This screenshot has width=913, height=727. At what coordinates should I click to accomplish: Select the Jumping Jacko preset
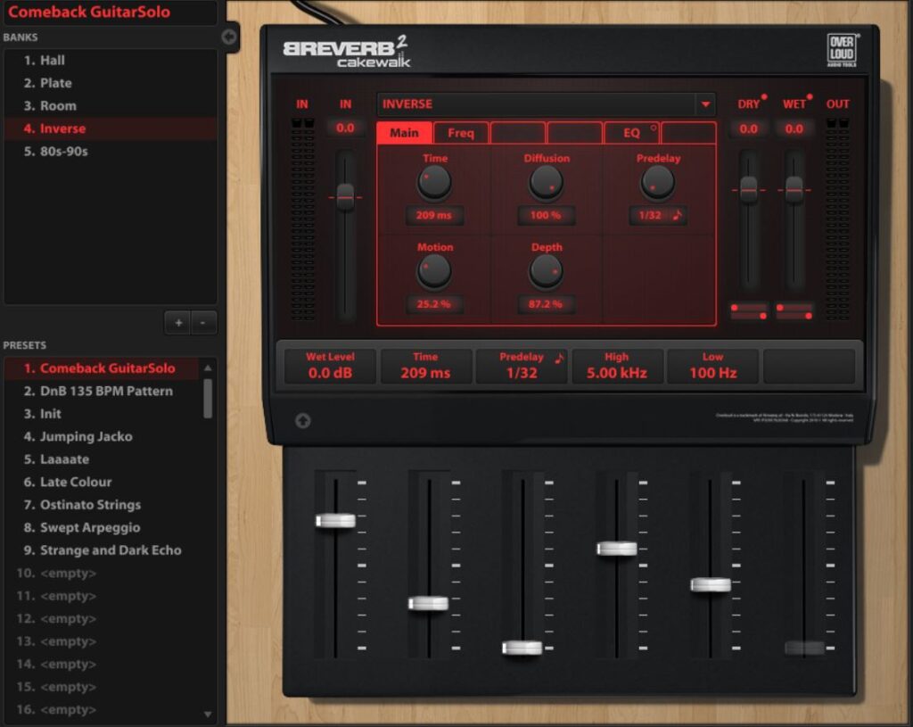103,436
